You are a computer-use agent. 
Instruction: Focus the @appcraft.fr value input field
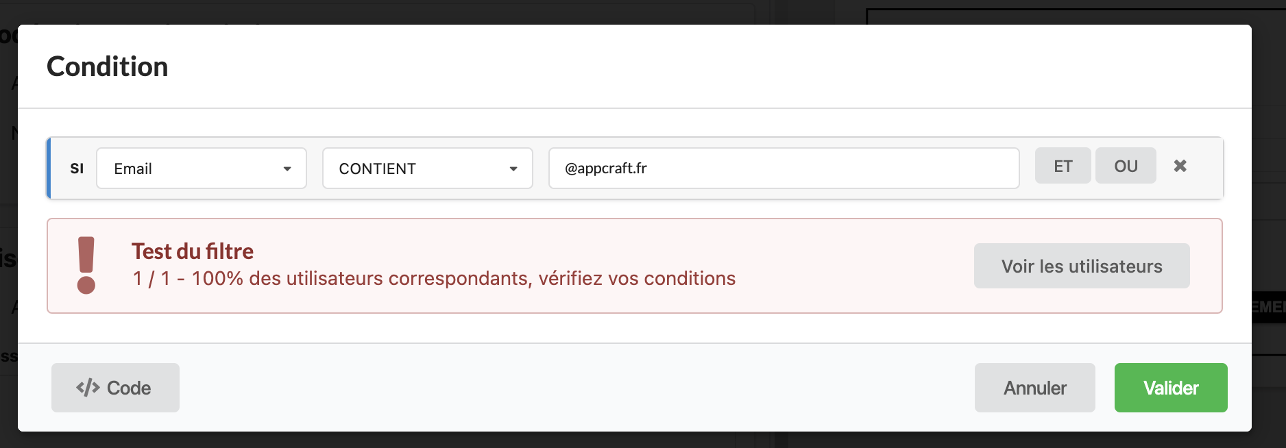coord(784,169)
